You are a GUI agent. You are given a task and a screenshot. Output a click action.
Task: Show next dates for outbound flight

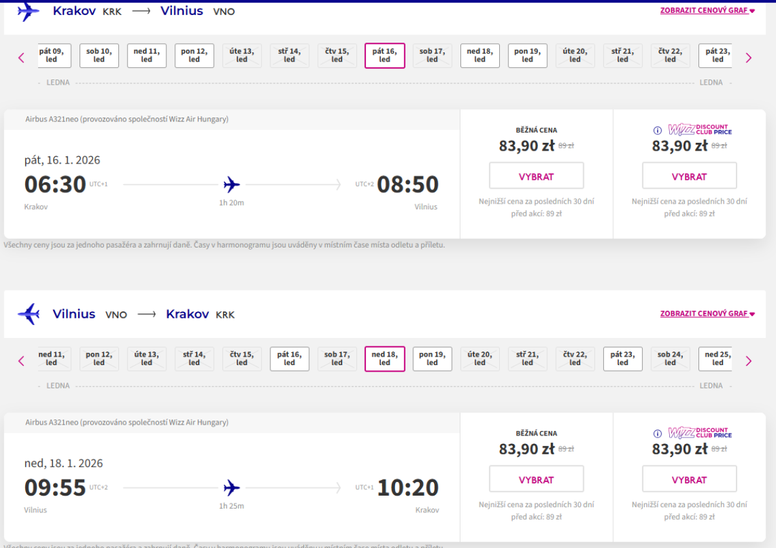coord(748,58)
